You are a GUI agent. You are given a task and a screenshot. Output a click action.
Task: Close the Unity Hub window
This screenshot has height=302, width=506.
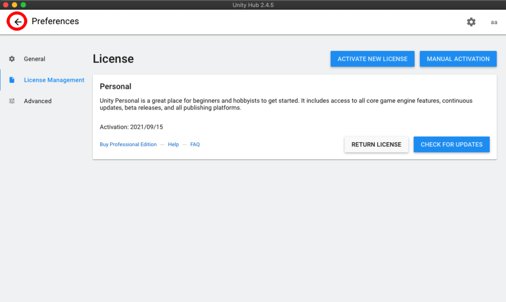[5, 5]
